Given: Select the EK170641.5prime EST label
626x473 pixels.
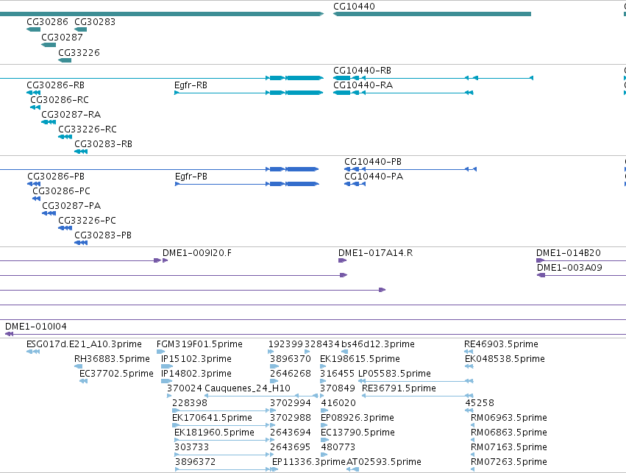Looking at the screenshot, I should [212, 419].
